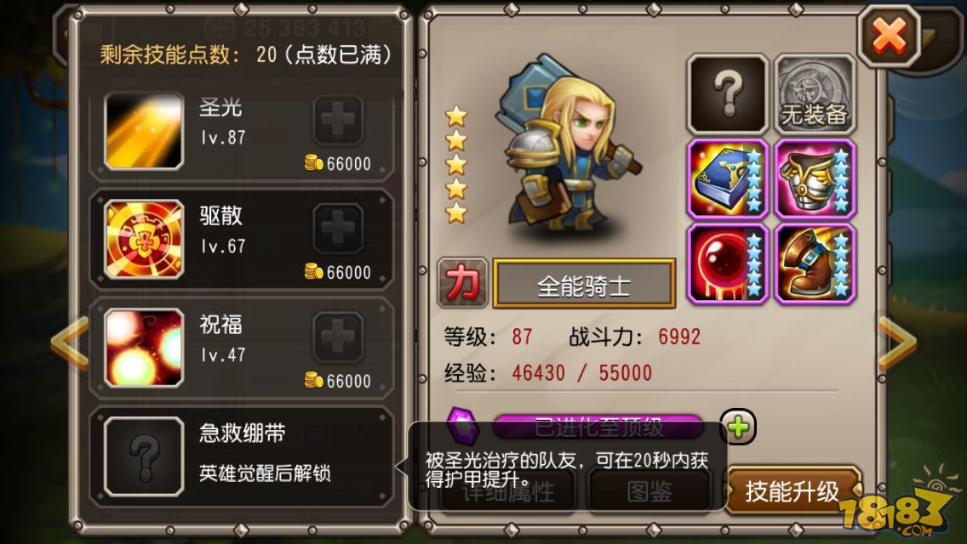Open the 图鉴 tab
Viewport: 967px width, 544px height.
coord(649,491)
